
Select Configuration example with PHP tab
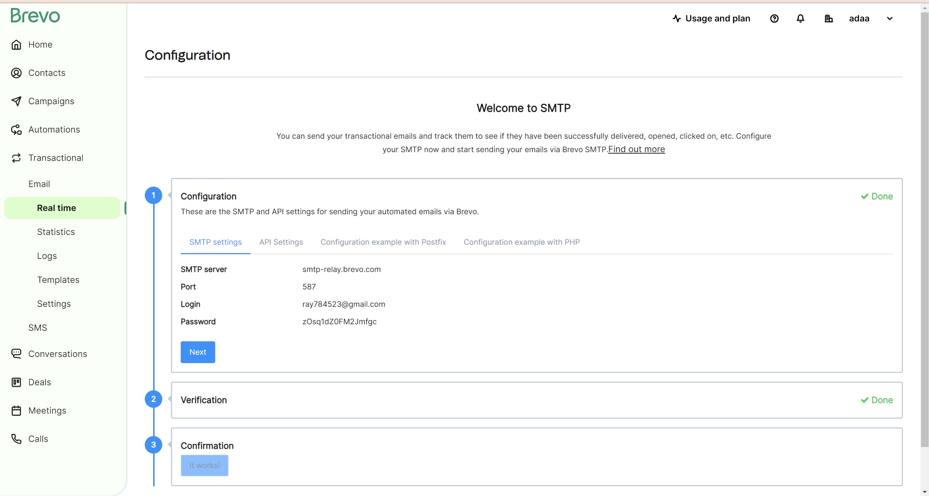(x=521, y=242)
